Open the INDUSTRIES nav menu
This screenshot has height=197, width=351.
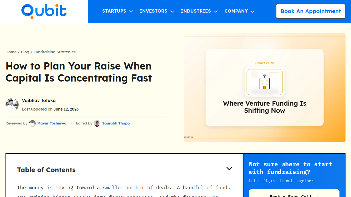coord(196,11)
